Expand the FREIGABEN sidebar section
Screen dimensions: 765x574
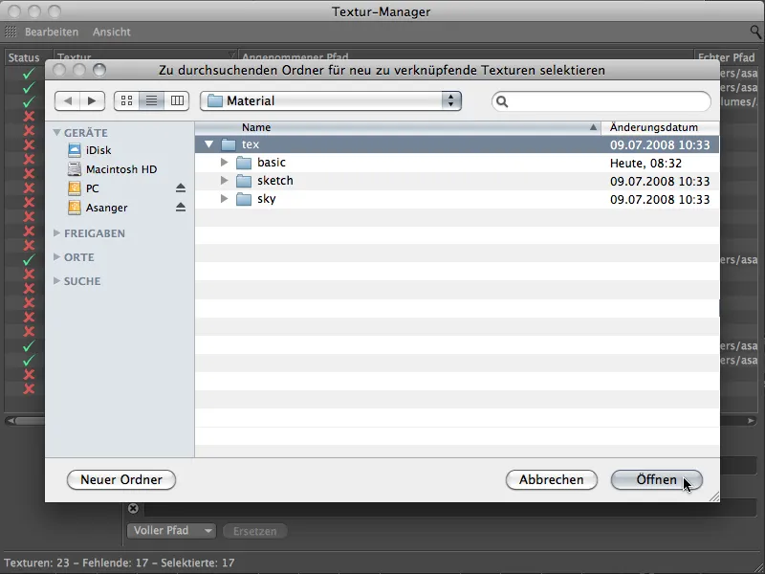(56, 233)
